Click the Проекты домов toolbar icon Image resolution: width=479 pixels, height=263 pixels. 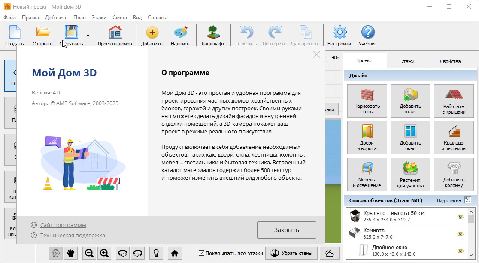(115, 36)
